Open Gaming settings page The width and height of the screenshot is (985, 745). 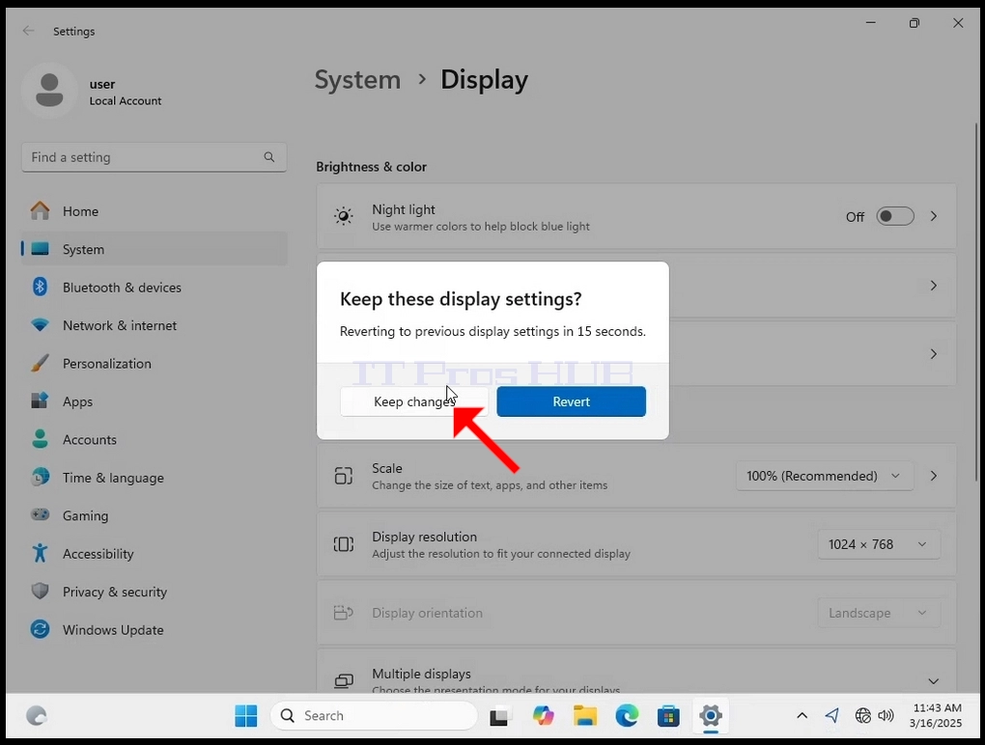154,516
